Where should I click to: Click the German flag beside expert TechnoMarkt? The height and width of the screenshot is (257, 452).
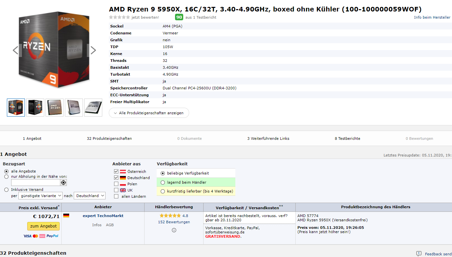[x=66, y=216]
